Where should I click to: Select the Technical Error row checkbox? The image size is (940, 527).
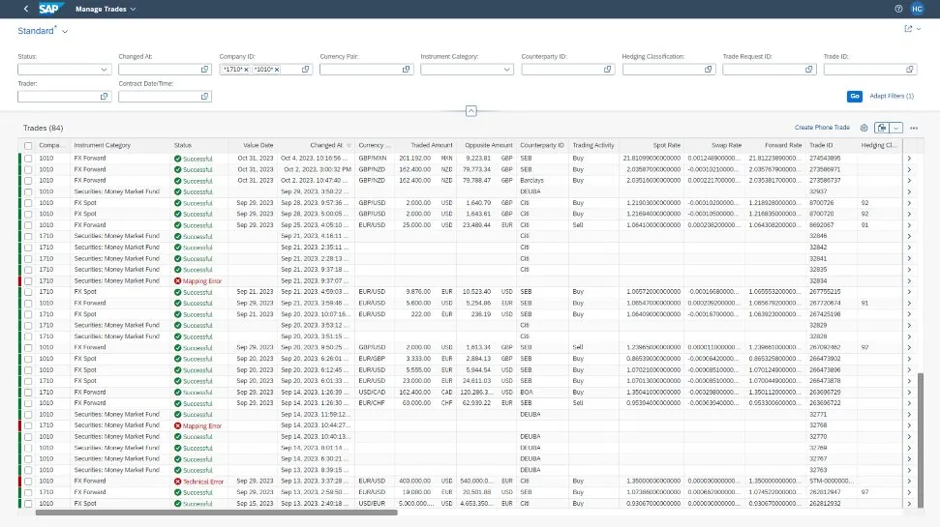tap(28, 481)
